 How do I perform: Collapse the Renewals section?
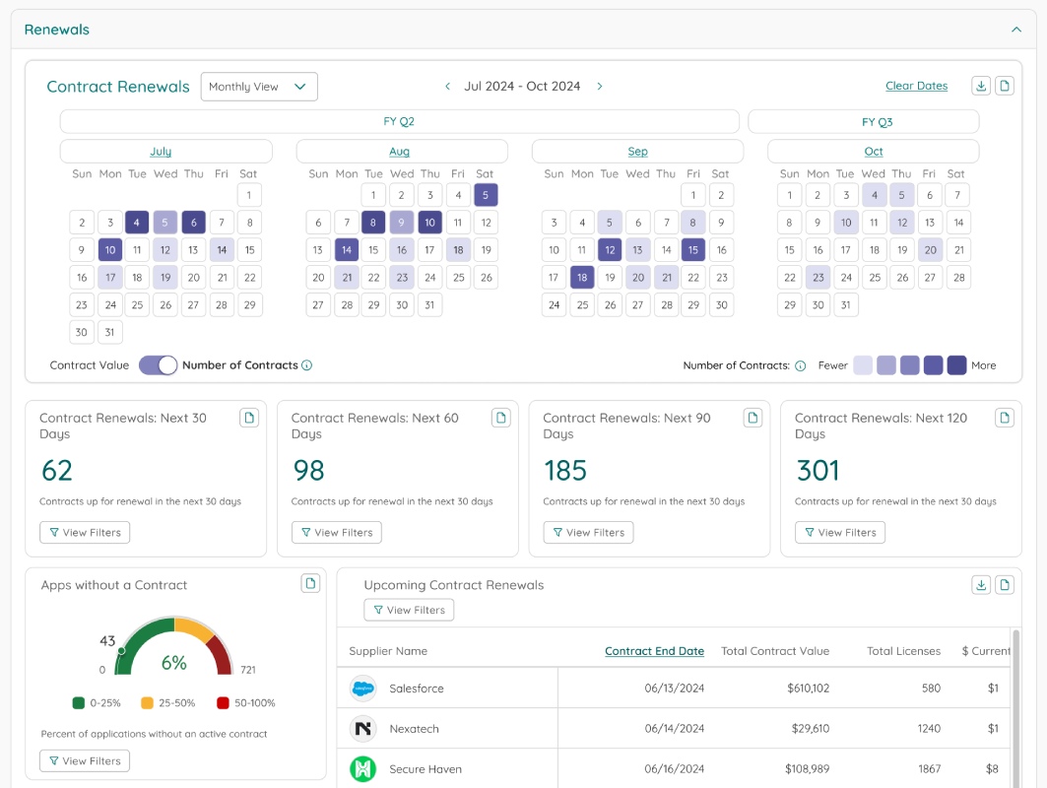[1016, 30]
